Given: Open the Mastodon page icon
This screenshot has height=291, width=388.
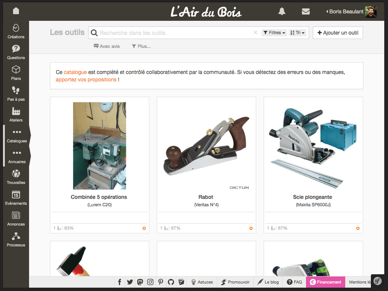Looking at the screenshot, I should click(140, 282).
